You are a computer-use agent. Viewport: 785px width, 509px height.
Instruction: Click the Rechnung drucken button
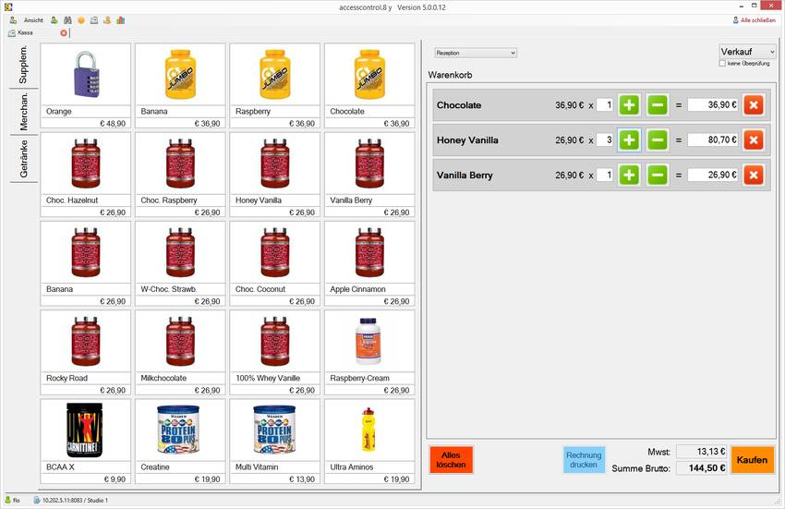click(584, 460)
